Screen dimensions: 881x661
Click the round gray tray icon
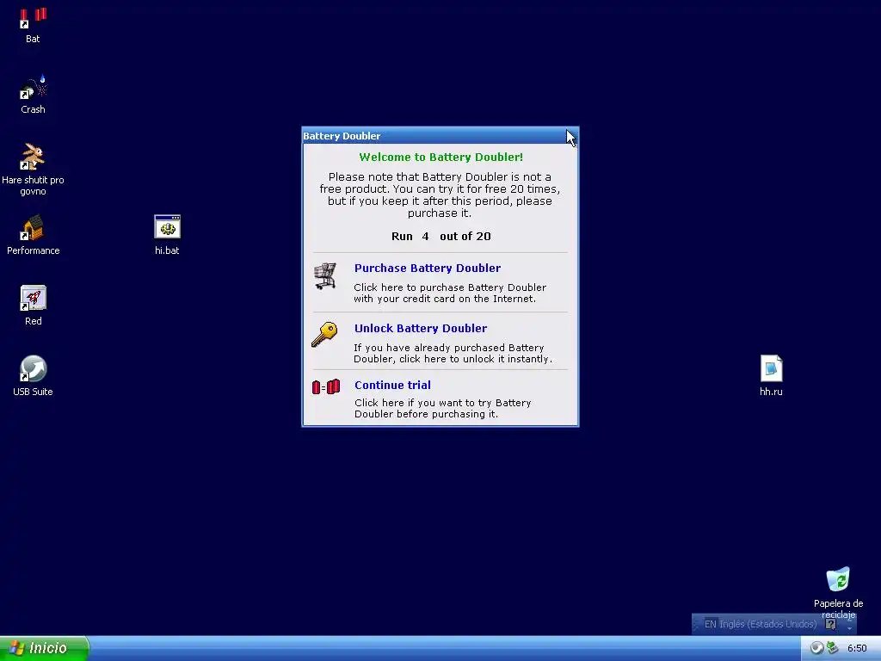(x=816, y=648)
